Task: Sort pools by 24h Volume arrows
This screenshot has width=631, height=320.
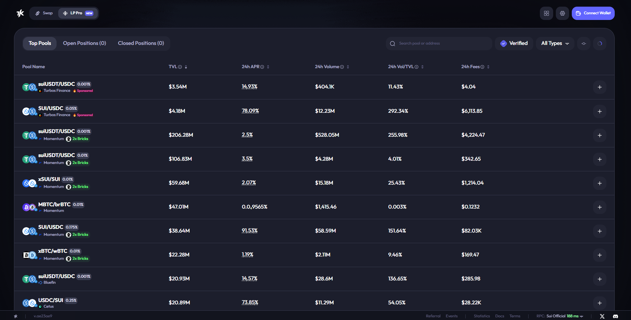Action: [x=348, y=67]
